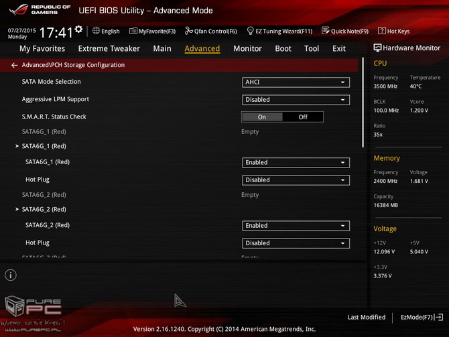The height and width of the screenshot is (337, 449).
Task: Open the Extreme Tweaker tab
Action: [x=109, y=48]
